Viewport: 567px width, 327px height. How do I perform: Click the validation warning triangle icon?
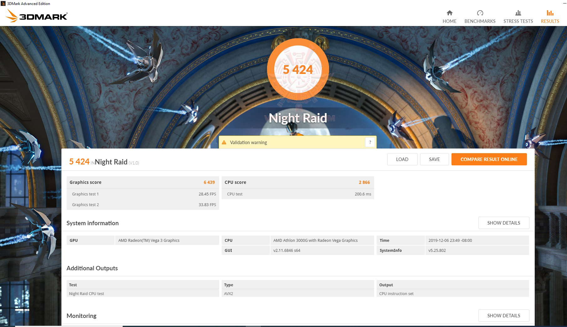tap(224, 143)
